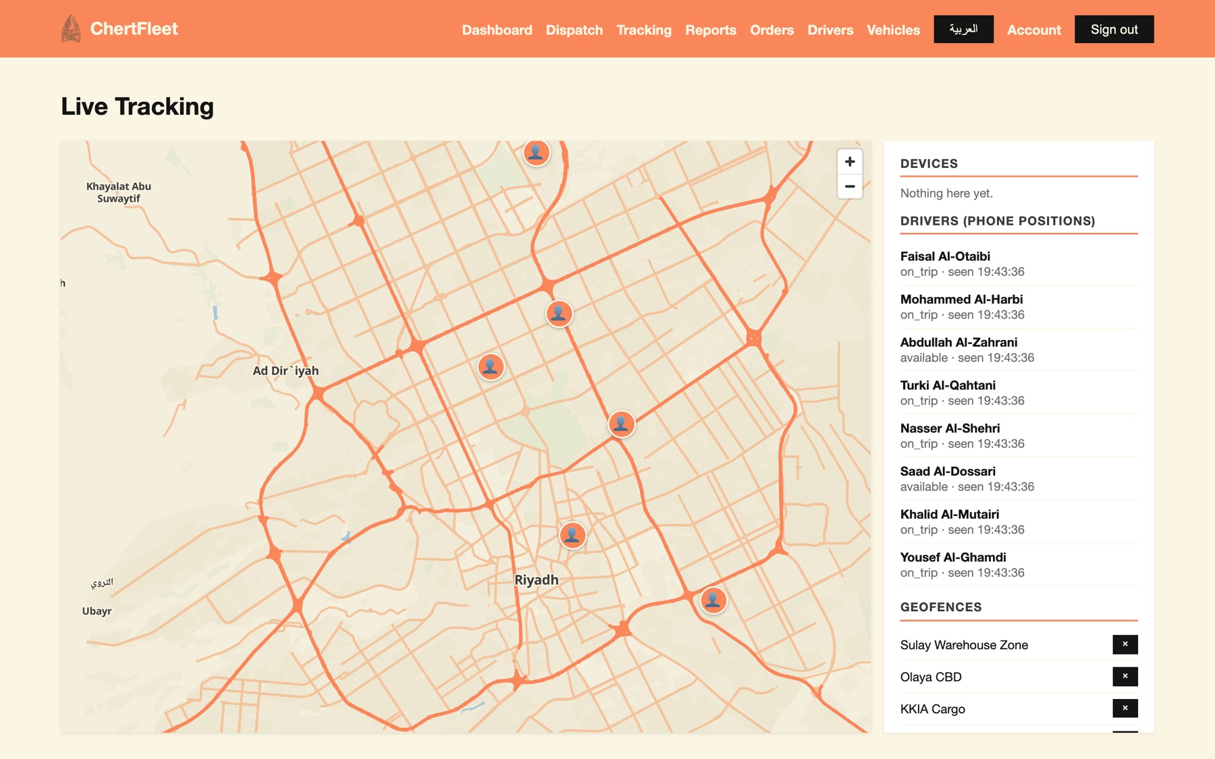Select the driver marker at the map's top edge

click(537, 152)
